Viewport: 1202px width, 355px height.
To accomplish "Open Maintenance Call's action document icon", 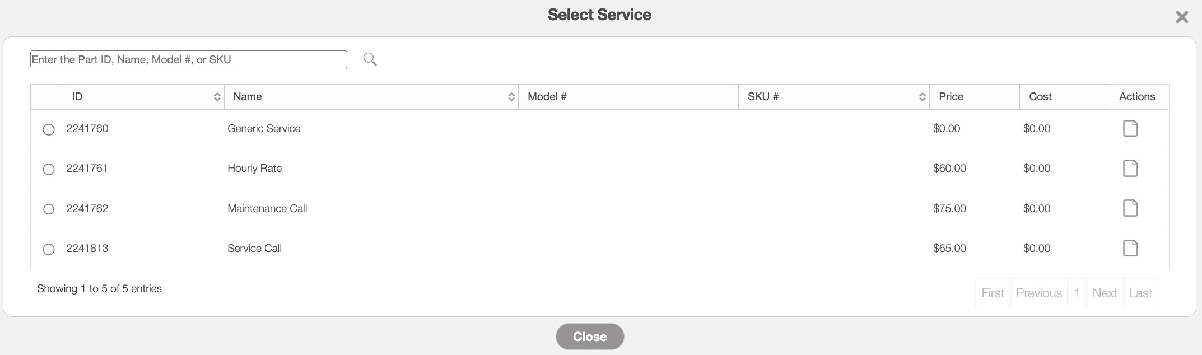I will 1130,208.
